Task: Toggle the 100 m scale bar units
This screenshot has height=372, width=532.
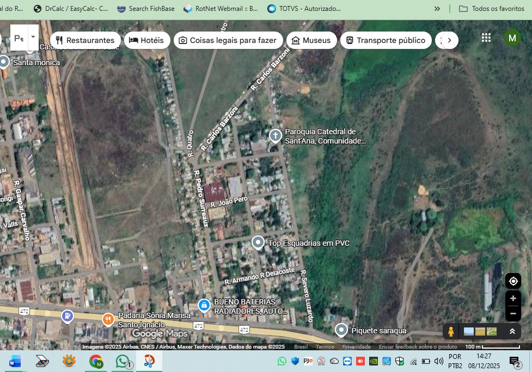Action: (492, 346)
